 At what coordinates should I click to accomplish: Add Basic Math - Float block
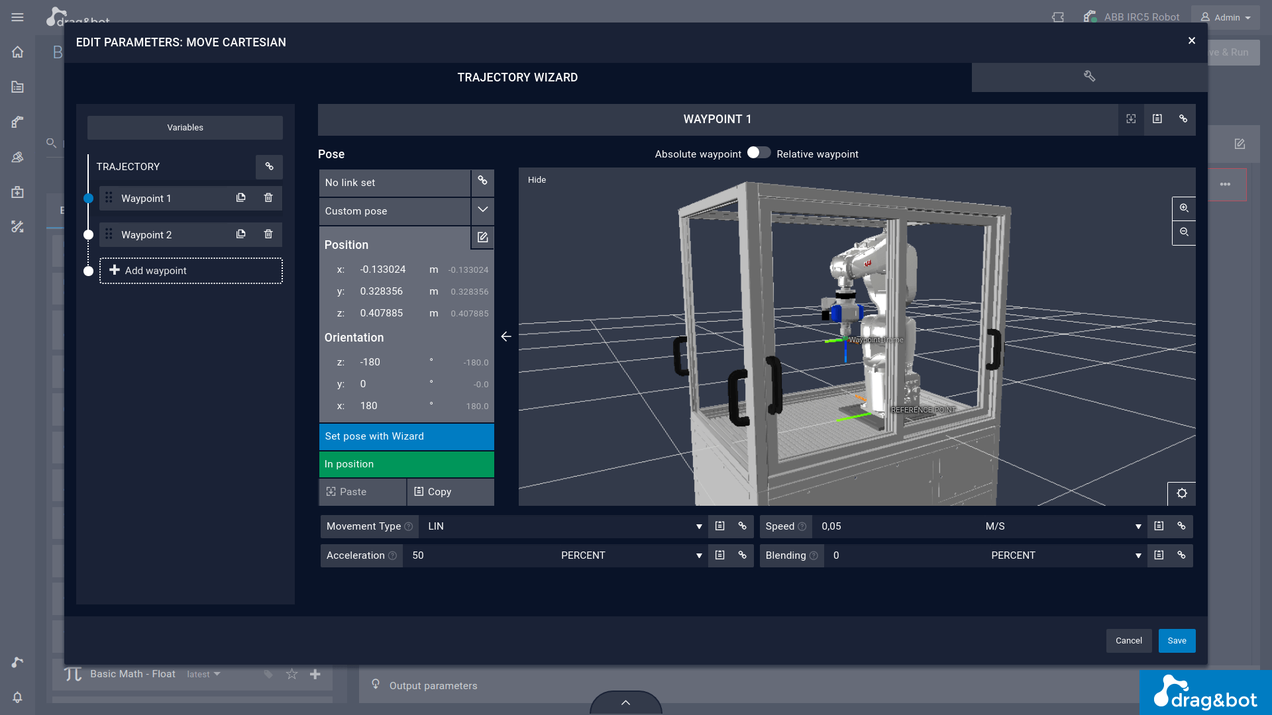click(x=315, y=674)
